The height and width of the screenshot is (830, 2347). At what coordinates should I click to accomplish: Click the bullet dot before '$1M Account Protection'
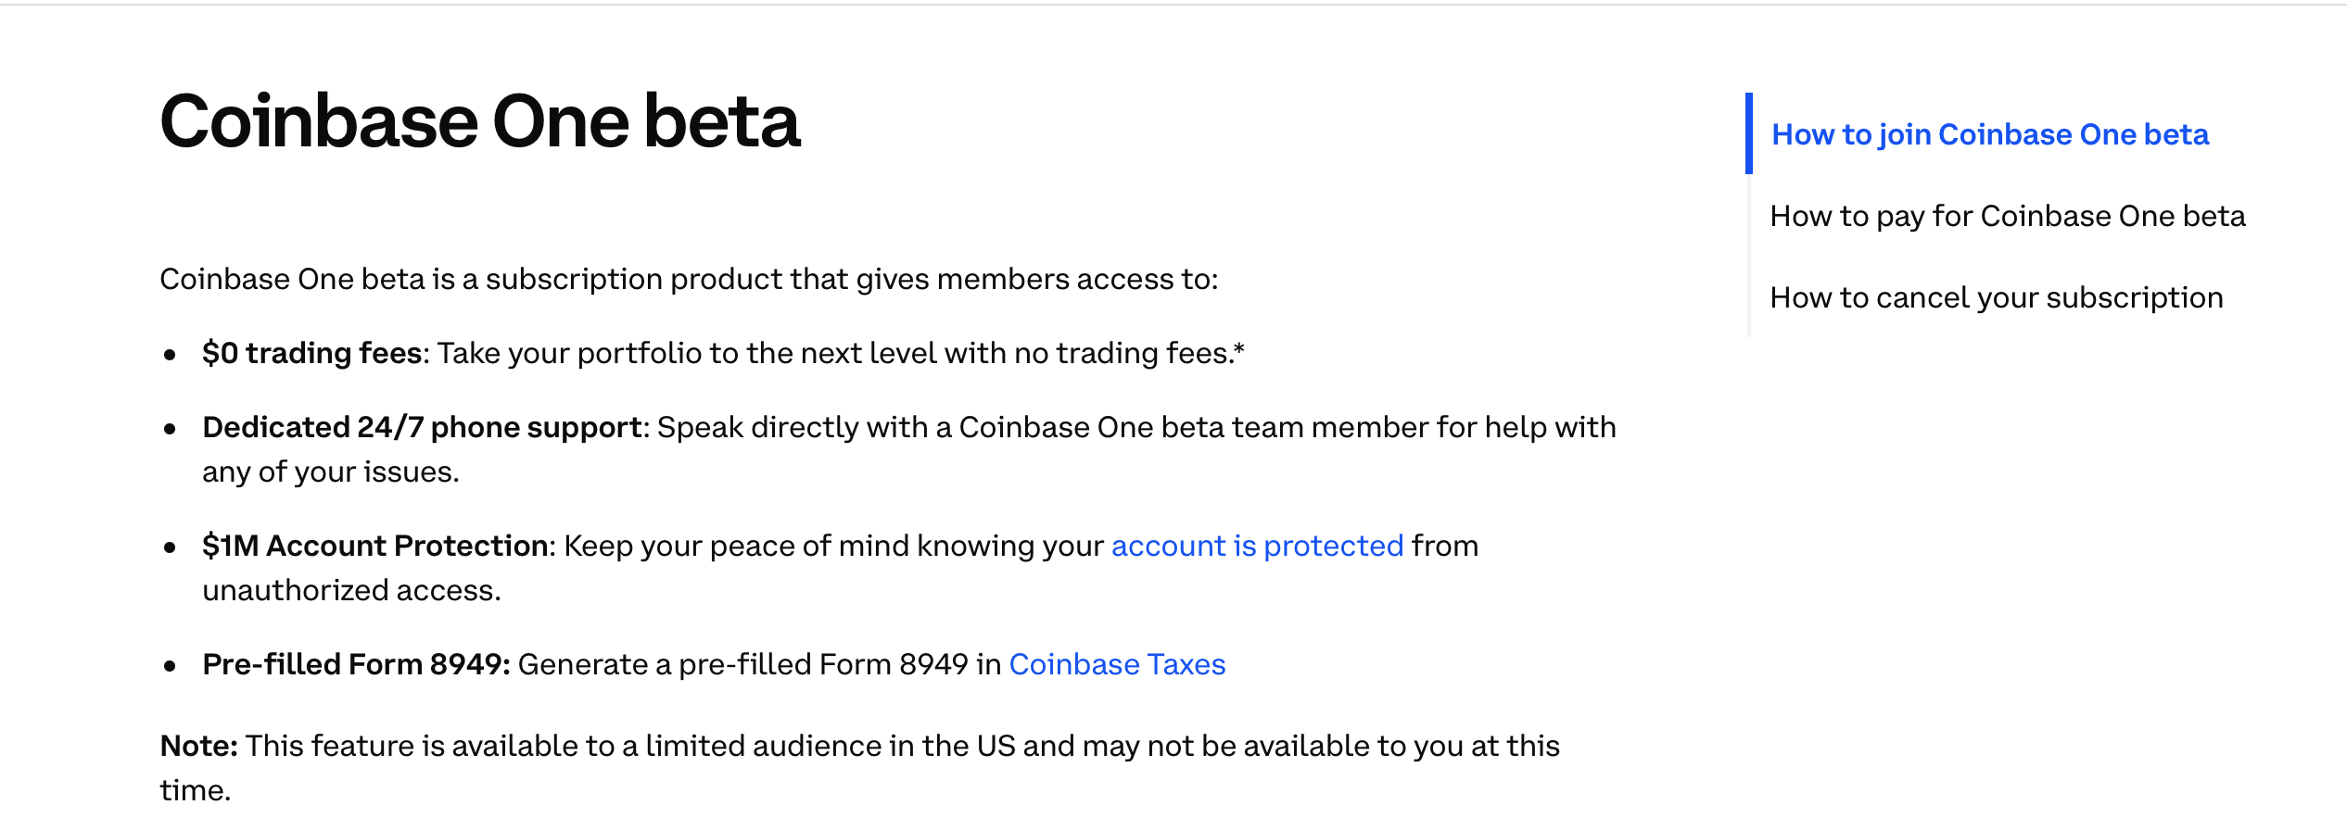[x=170, y=547]
